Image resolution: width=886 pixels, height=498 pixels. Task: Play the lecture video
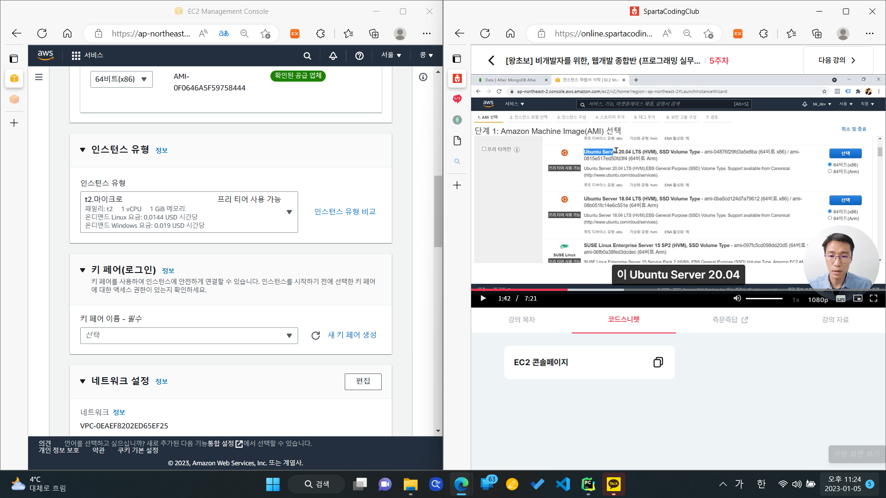[x=483, y=298]
